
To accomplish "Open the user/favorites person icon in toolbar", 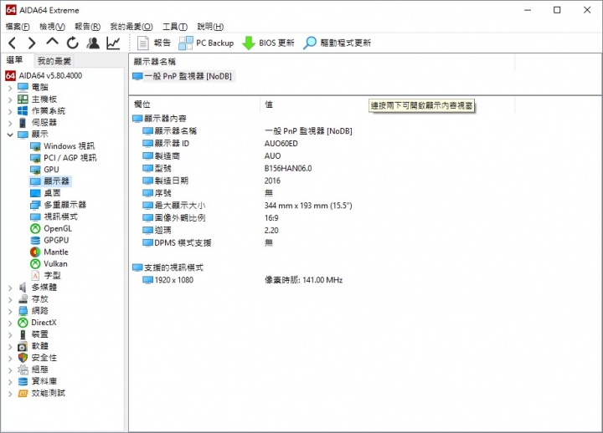I will (x=93, y=43).
